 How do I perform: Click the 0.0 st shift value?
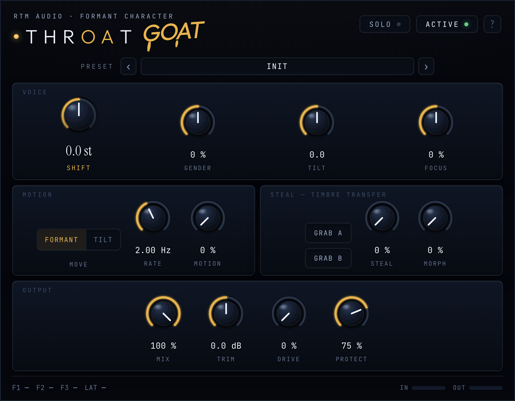tap(79, 151)
